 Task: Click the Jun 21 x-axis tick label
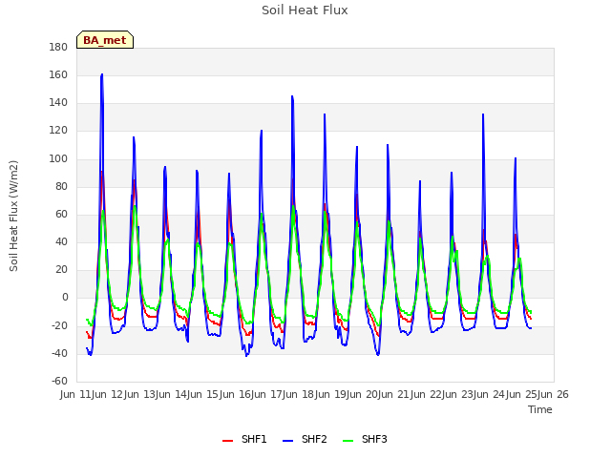394,394
